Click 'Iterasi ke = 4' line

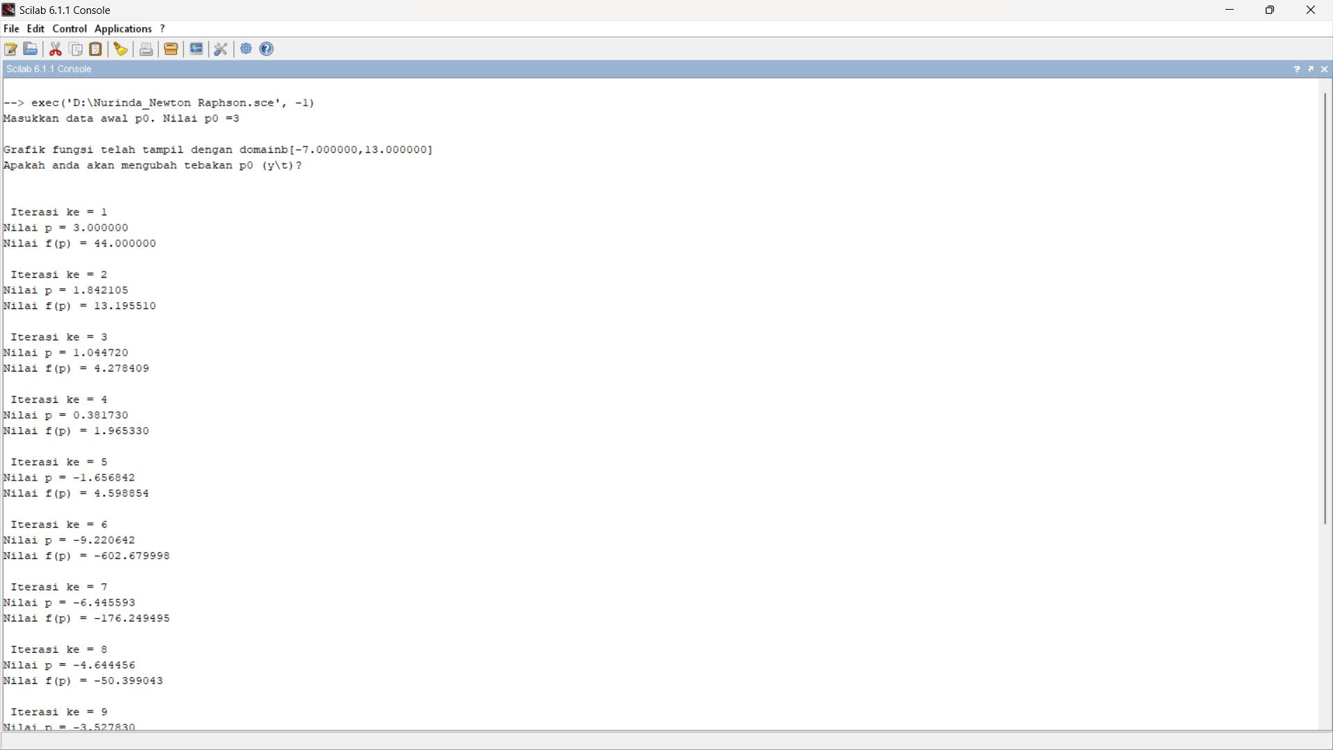point(59,400)
